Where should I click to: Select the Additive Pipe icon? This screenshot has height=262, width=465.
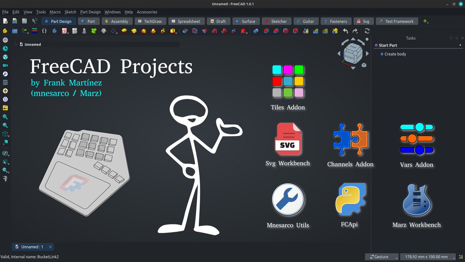pos(153,31)
